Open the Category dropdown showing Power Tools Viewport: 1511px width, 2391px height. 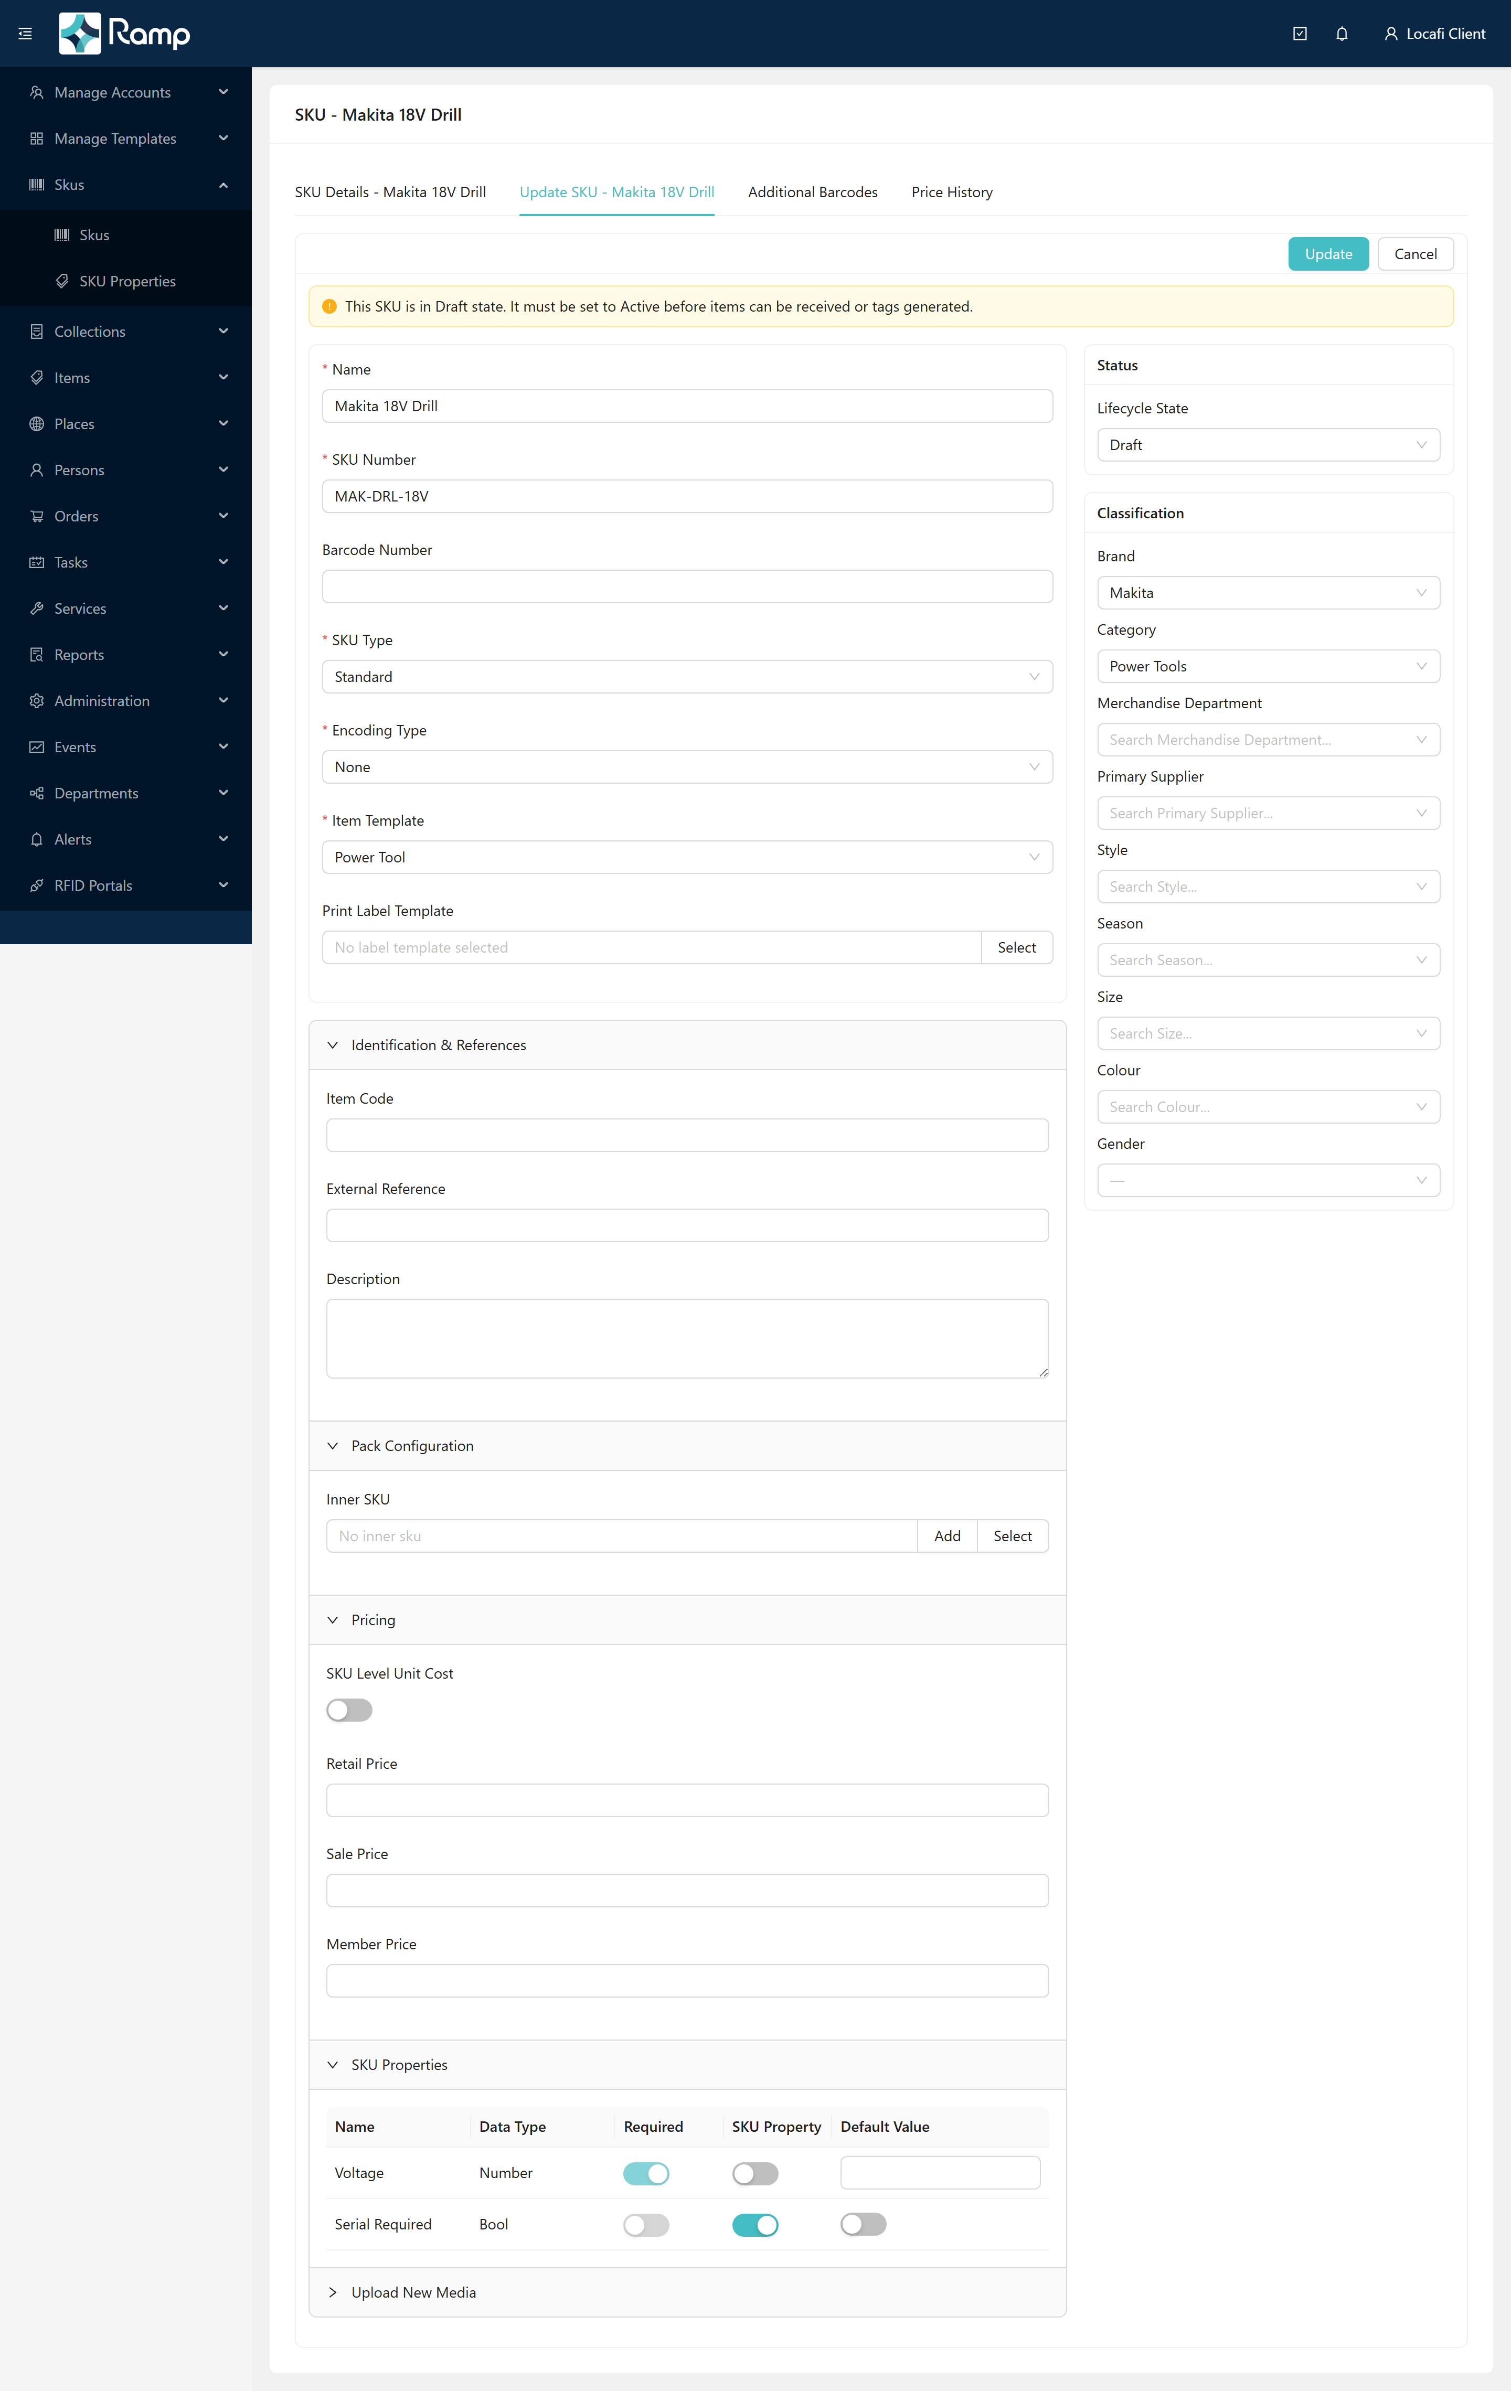1269,666
